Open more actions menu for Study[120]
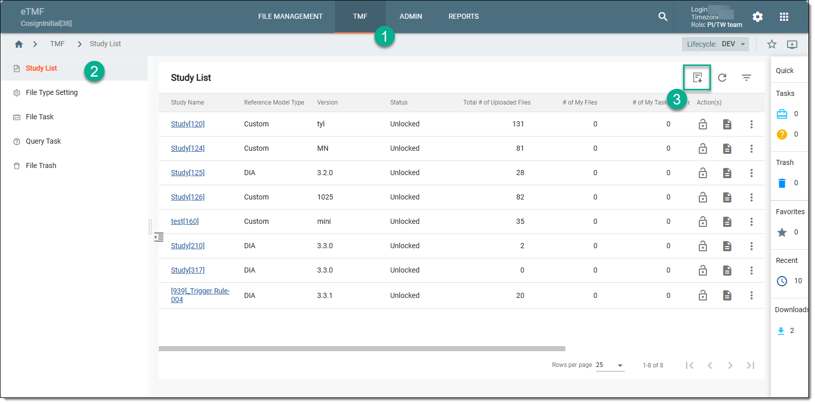Viewport: 815px width, 404px height. click(752, 124)
